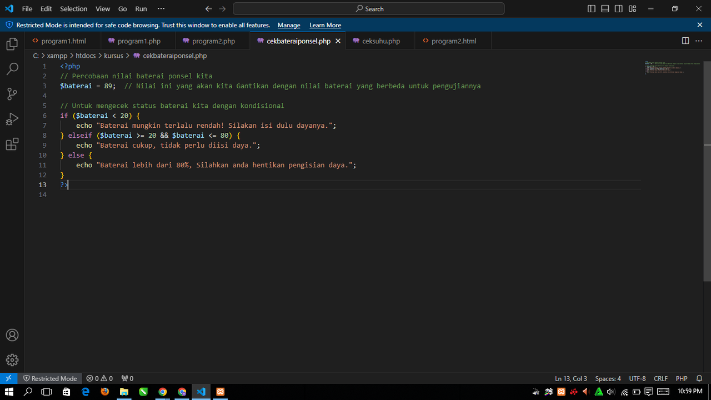This screenshot has height=400, width=711.
Task: Open the Edit menu
Action: coord(46,9)
